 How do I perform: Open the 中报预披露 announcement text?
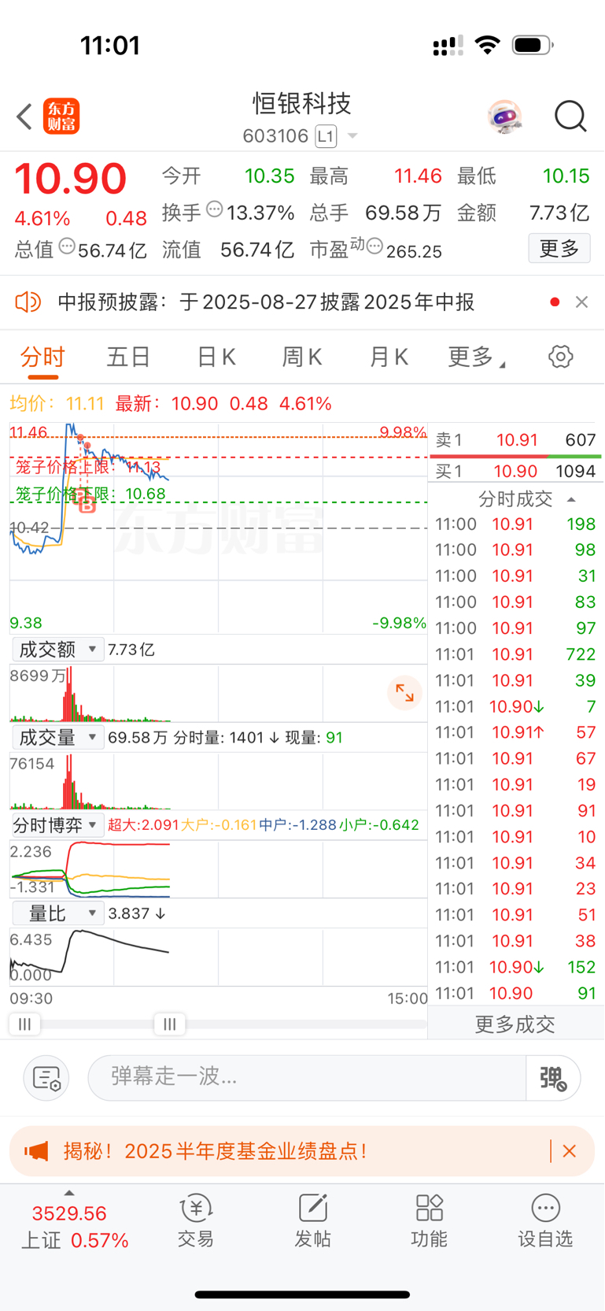point(266,302)
